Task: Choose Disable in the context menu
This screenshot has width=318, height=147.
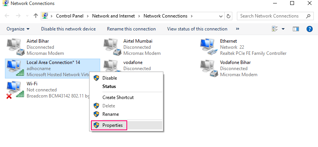Action: click(x=126, y=78)
